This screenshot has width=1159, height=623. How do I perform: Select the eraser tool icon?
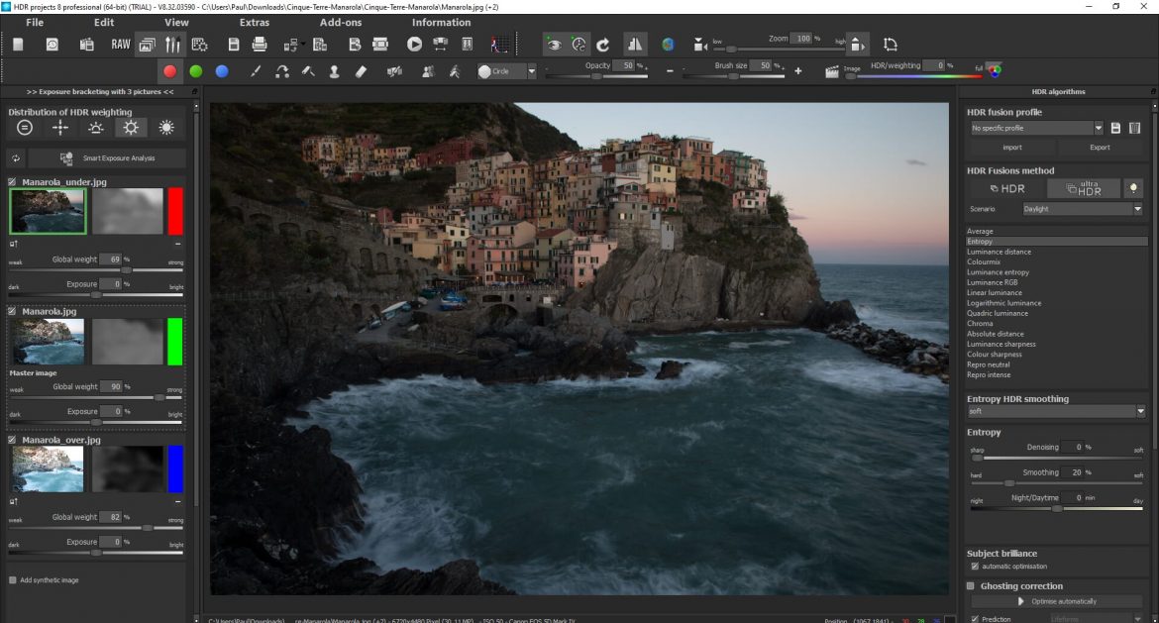click(361, 71)
